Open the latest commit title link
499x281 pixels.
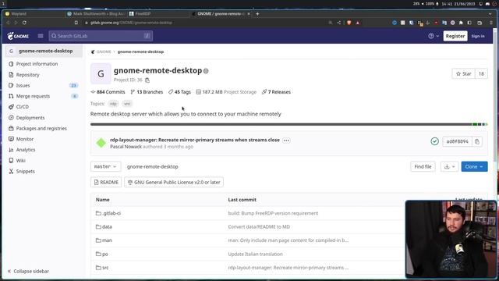pos(195,140)
